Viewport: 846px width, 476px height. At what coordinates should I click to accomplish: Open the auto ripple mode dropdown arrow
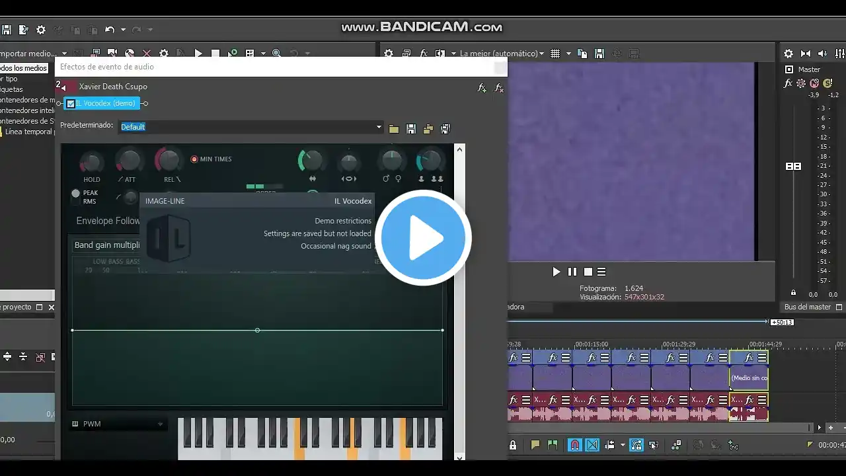click(x=623, y=445)
